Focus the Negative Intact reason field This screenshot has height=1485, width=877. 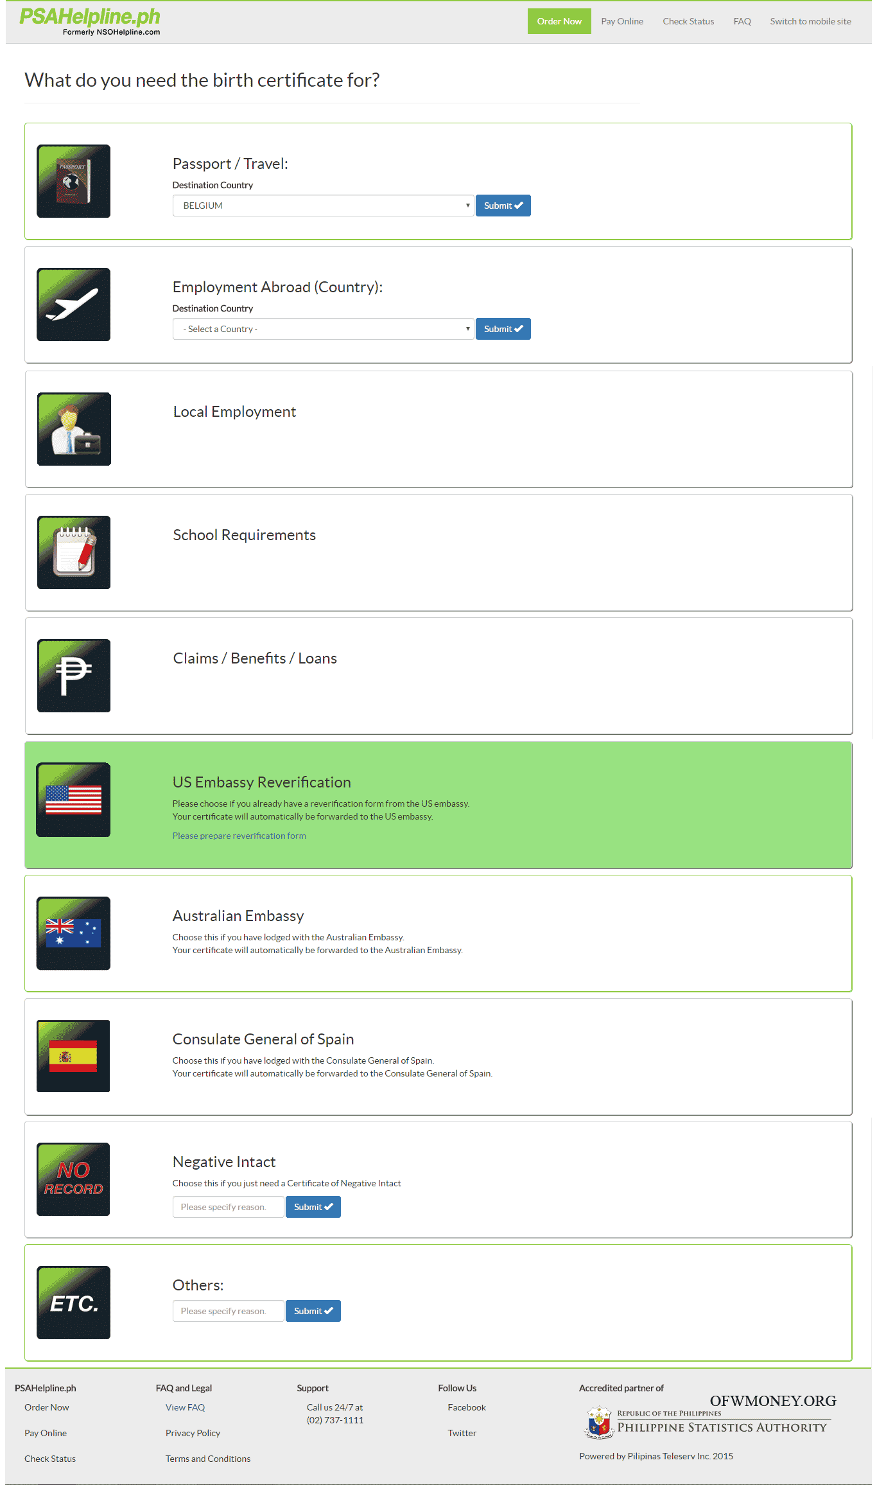pos(228,1207)
